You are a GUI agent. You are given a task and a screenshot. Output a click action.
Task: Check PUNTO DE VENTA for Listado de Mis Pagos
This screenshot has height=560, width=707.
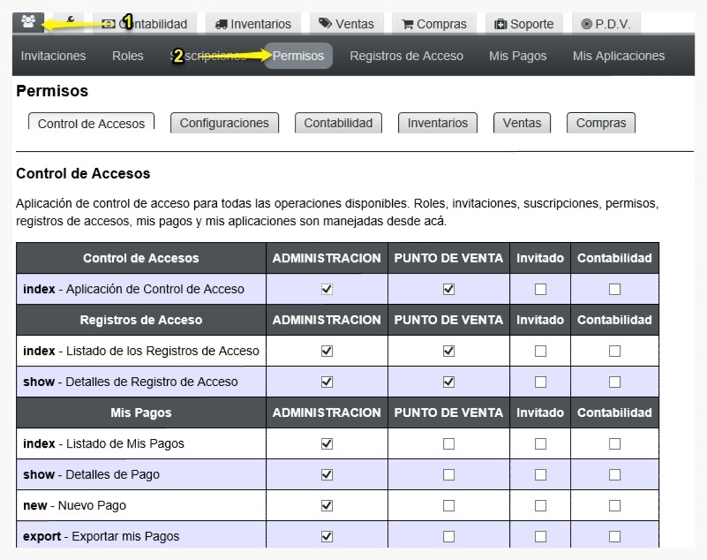(448, 444)
